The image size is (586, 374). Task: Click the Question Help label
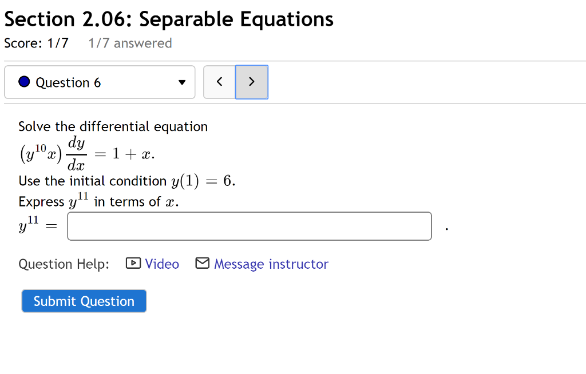point(64,264)
